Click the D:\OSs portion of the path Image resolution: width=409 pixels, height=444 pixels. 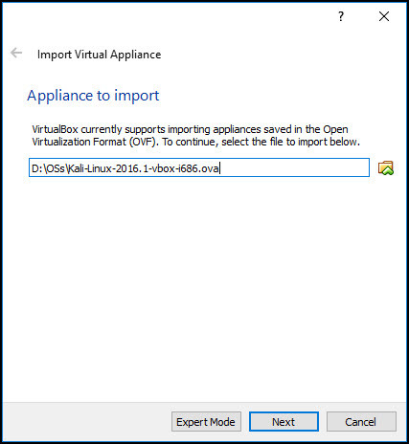tap(49, 168)
